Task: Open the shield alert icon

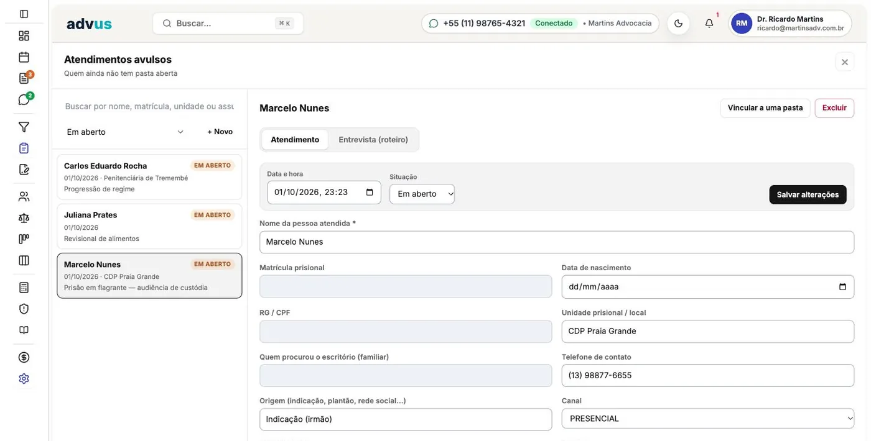Action: coord(24,309)
